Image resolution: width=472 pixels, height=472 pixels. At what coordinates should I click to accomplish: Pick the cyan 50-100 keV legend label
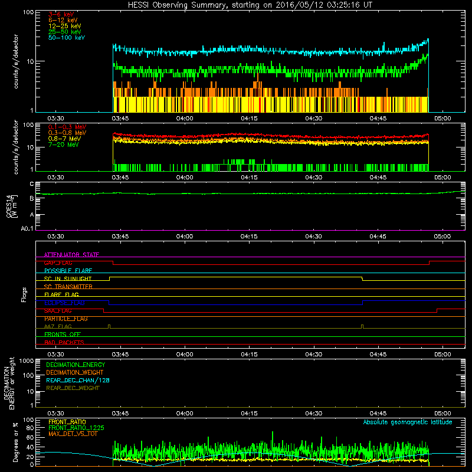[x=67, y=38]
